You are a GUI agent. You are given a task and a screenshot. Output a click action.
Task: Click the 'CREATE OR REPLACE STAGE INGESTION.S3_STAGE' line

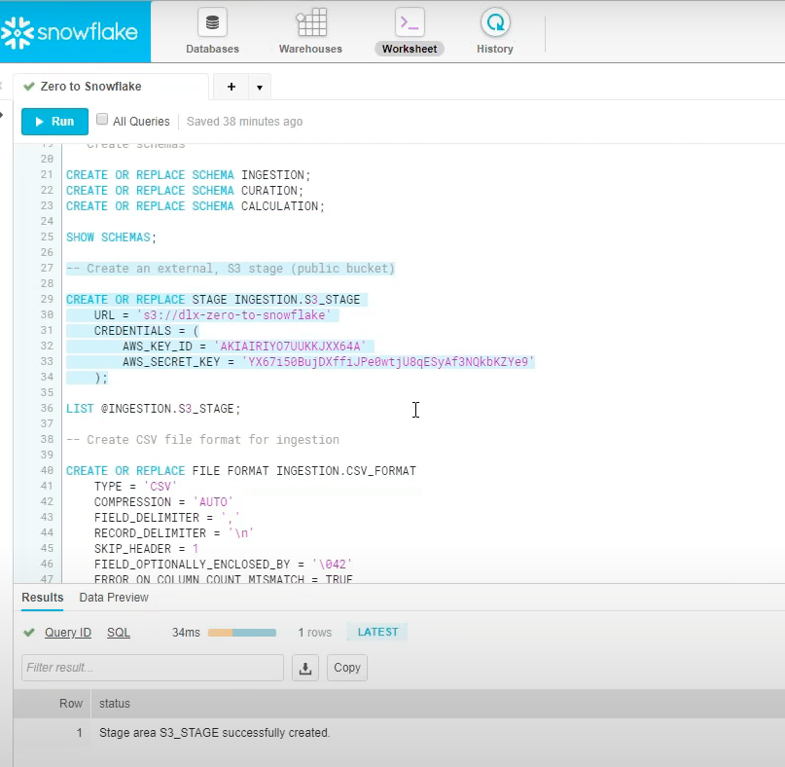tap(213, 300)
